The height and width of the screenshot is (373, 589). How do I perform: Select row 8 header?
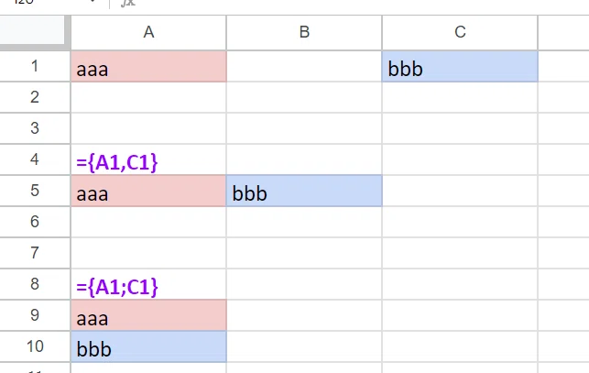tap(35, 284)
